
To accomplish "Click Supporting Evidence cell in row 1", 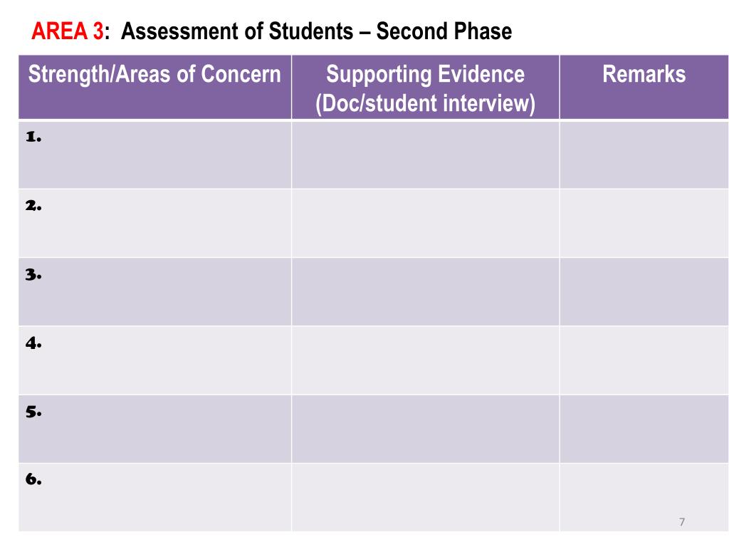I will point(426,155).
